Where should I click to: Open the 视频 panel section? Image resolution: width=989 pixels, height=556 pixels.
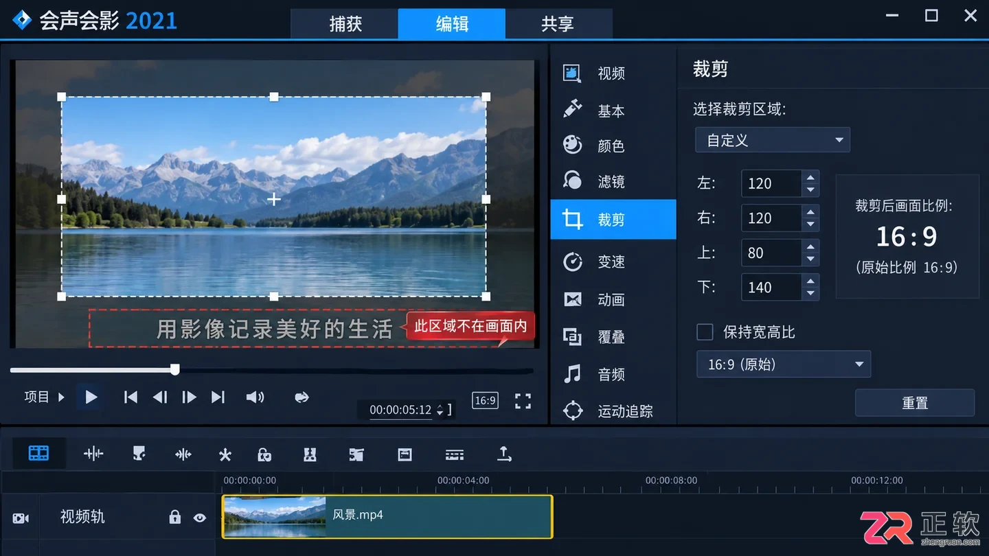tap(613, 73)
